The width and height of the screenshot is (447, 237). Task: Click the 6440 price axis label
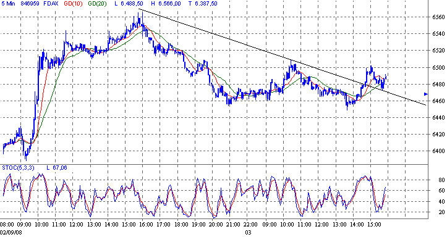click(x=438, y=117)
